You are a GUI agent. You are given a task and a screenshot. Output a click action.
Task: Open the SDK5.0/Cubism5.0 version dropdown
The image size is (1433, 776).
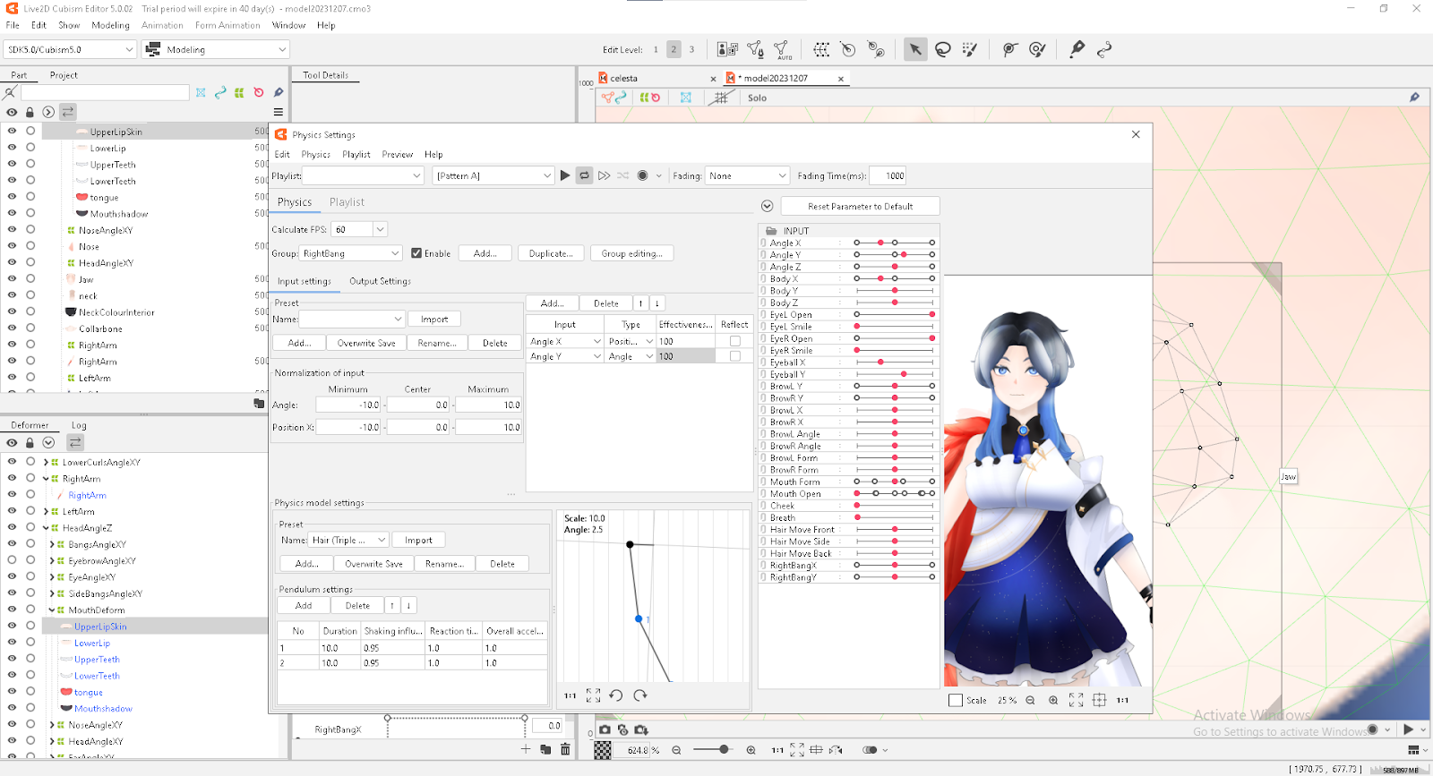click(x=70, y=49)
